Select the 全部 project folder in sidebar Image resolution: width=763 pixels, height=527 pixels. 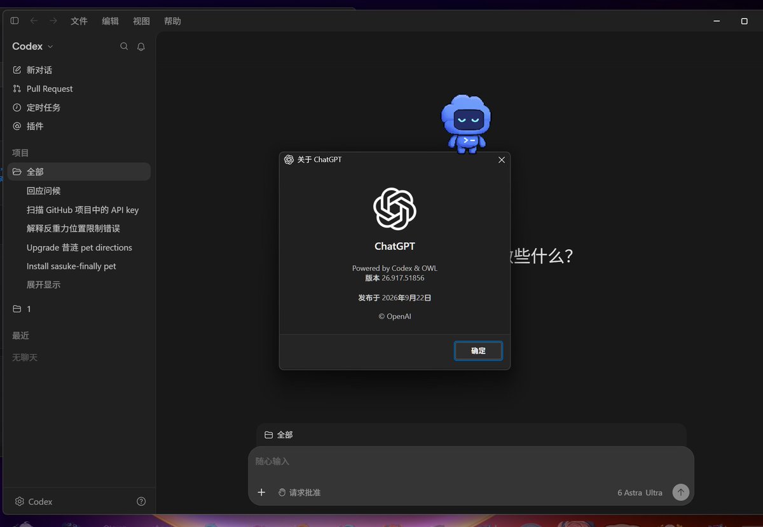tap(79, 172)
